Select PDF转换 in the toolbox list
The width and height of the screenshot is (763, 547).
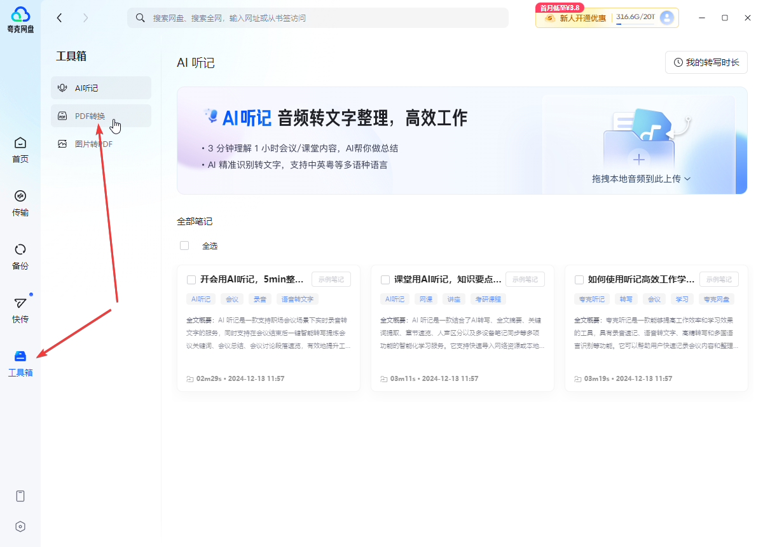click(x=101, y=116)
